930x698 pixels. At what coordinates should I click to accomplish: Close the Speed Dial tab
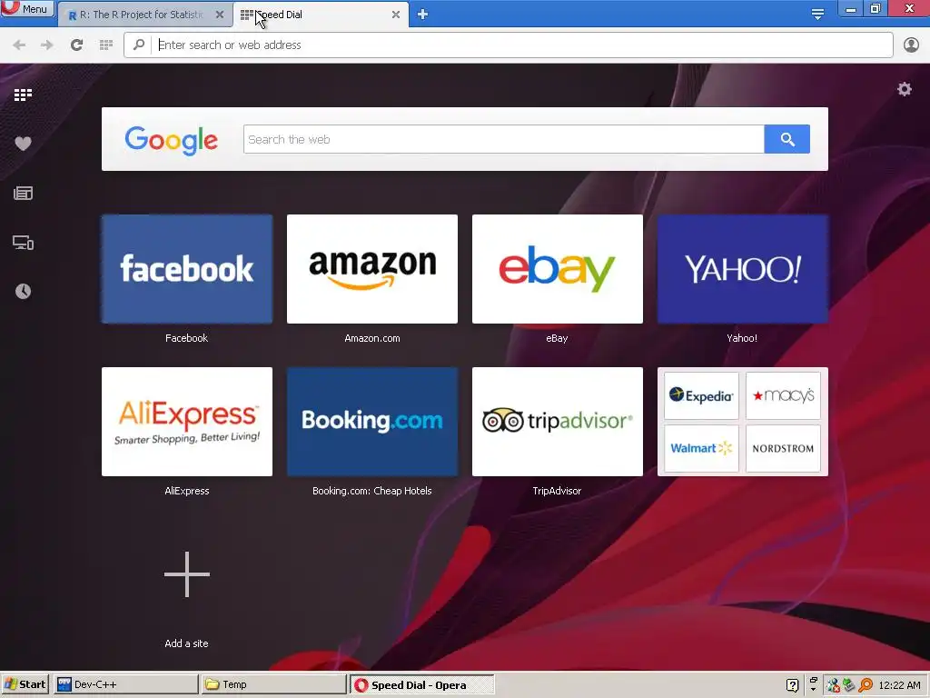(x=396, y=15)
